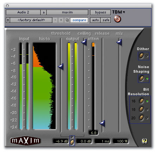Image resolution: width=156 pixels, height=152 pixels.
Task: Click the release value field 1 ms
Action: pos(102,141)
